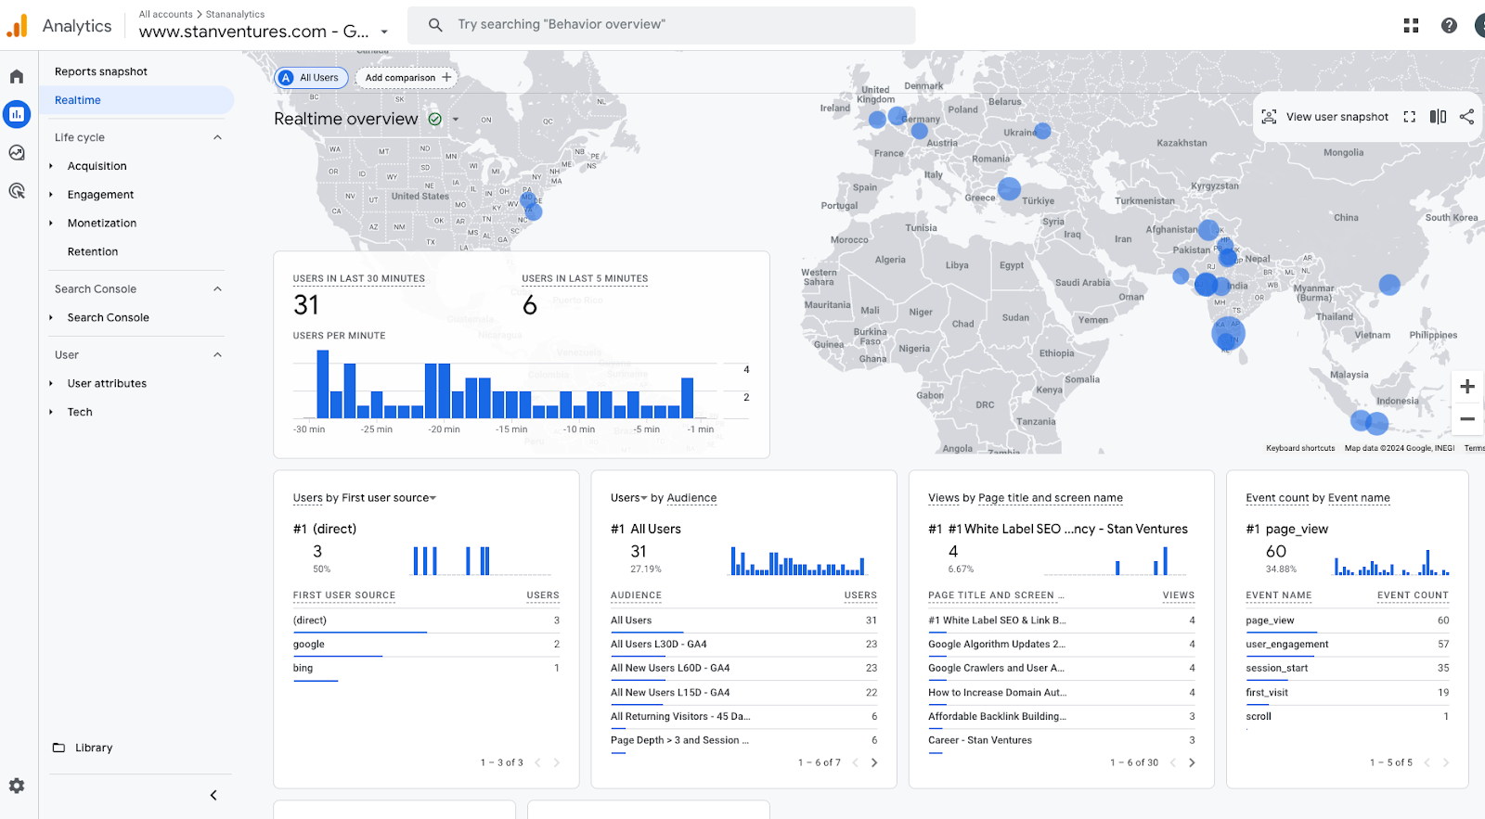
Task: Select Google Algorithm Updates page row
Action: [x=1062, y=645]
